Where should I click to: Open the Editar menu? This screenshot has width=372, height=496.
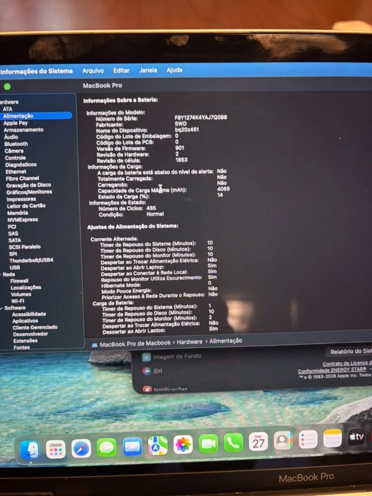(121, 70)
